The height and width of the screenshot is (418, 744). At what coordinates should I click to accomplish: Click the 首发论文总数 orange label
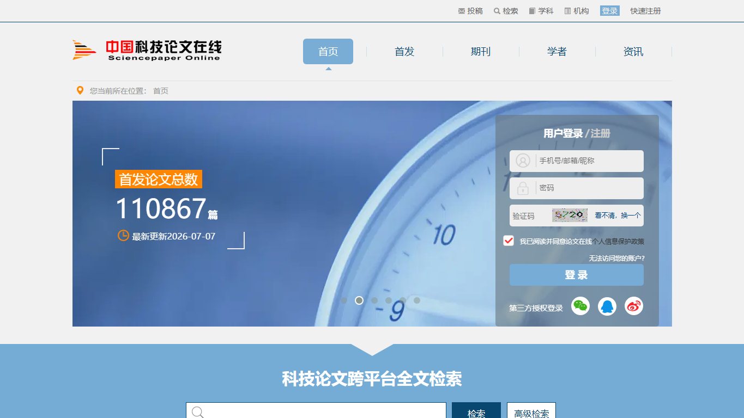[x=159, y=179]
